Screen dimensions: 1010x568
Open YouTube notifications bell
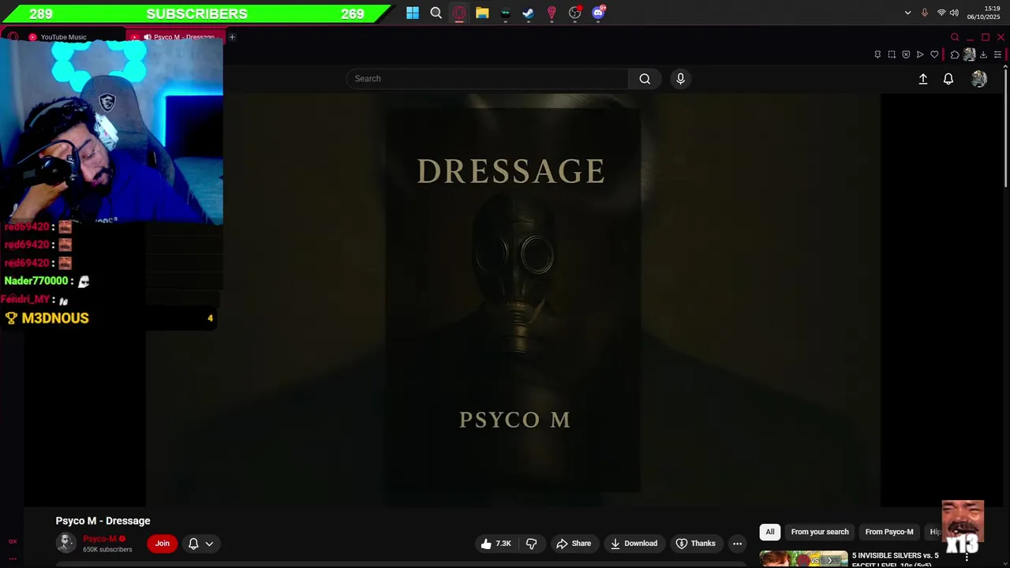(948, 79)
